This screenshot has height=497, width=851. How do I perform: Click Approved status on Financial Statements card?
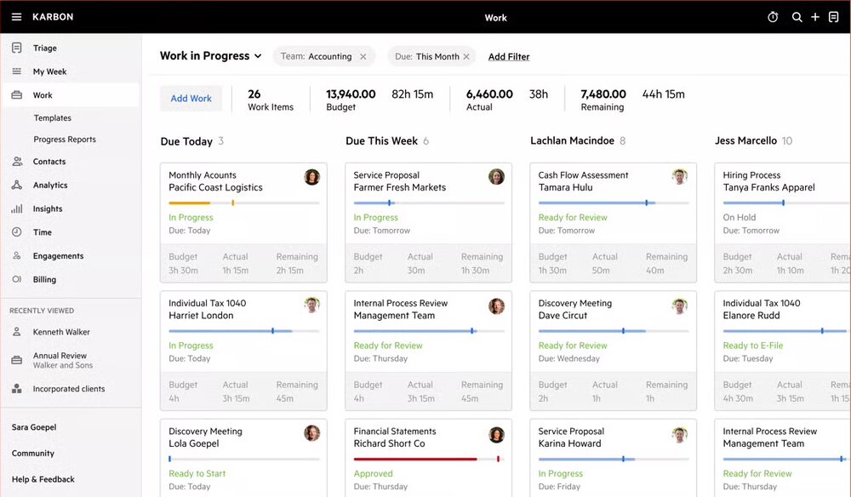373,473
